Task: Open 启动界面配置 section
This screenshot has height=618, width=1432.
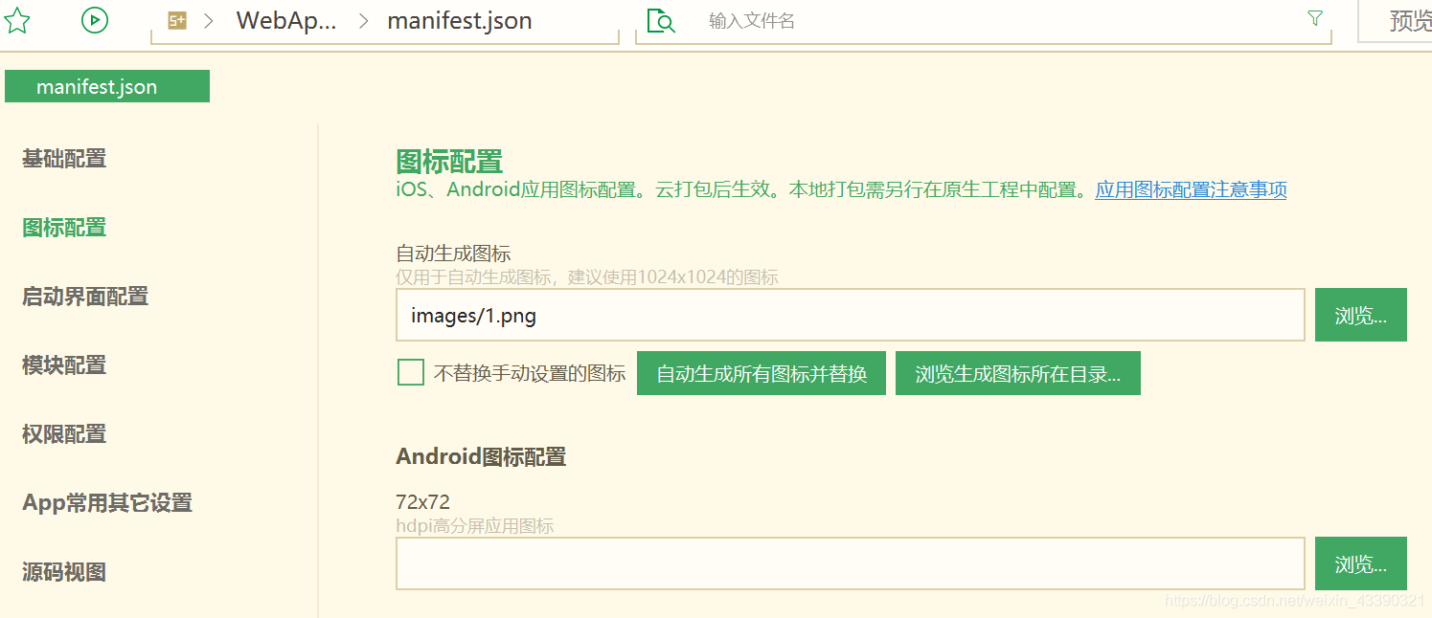Action: (x=85, y=297)
